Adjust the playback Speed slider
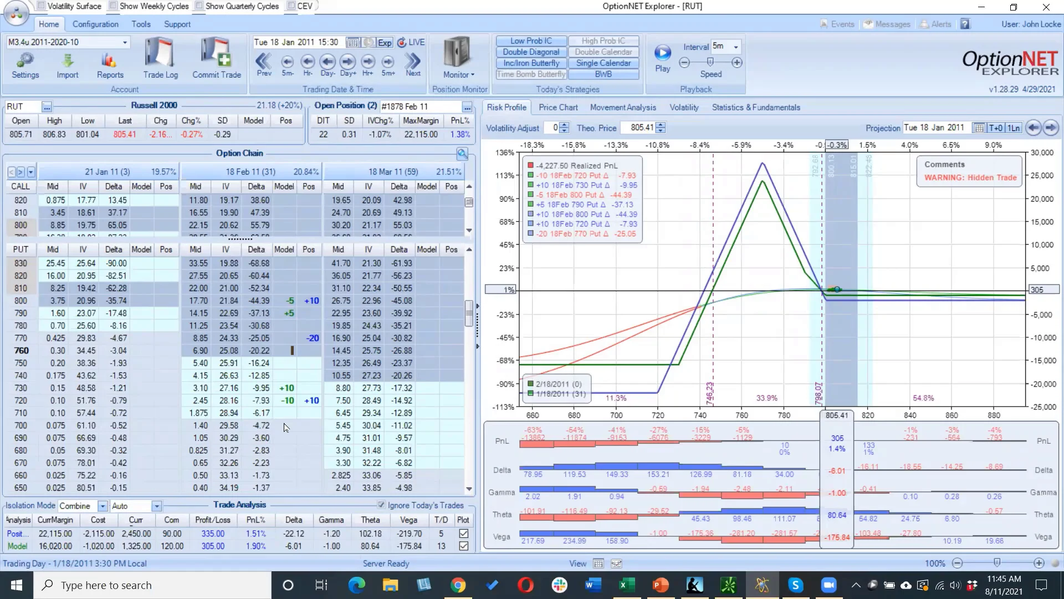Screen dimensions: 1064x599 coord(710,62)
